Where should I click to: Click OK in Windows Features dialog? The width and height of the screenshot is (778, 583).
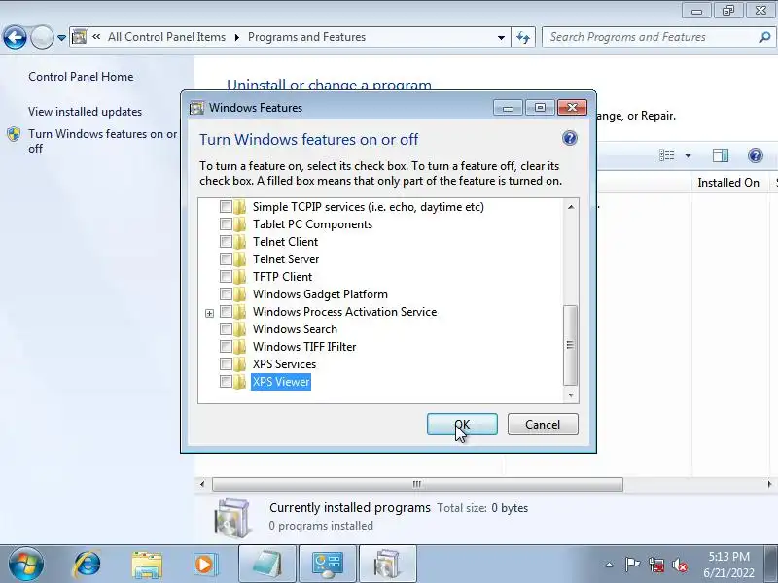click(x=462, y=425)
